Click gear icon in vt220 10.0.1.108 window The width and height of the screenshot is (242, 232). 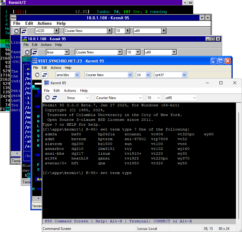[16, 31]
